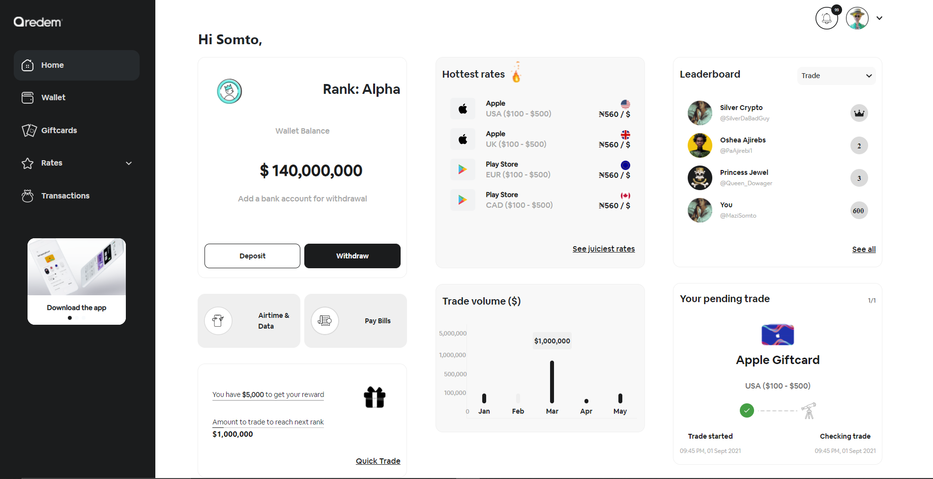This screenshot has height=479, width=933.
Task: Click the Checking trade telescope icon
Action: (x=809, y=411)
